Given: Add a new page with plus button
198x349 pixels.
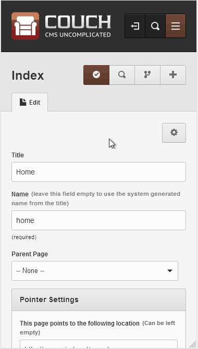Looking at the screenshot, I should click(x=173, y=75).
